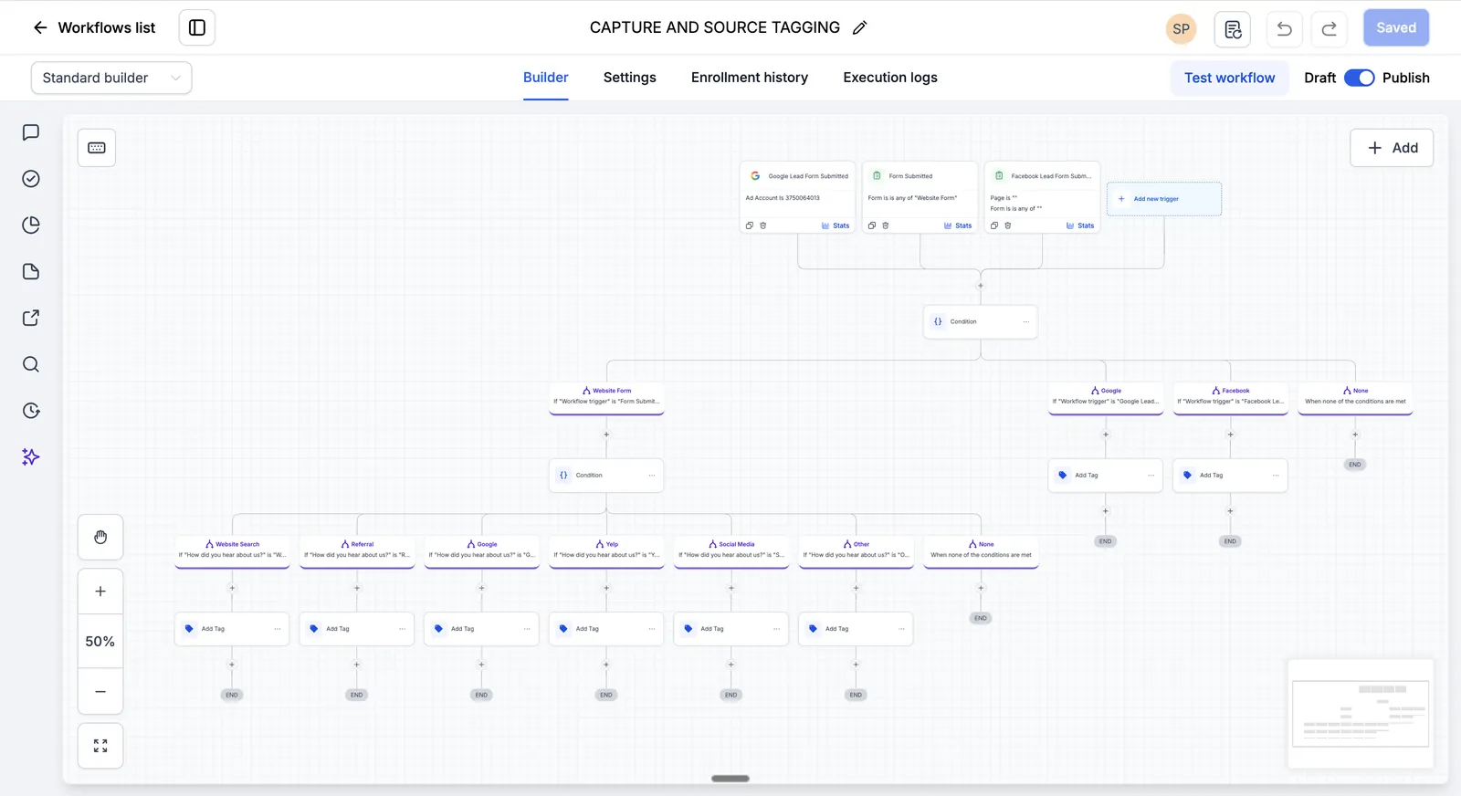
Task: Open the top Condition node menu dots
Action: click(x=1025, y=321)
